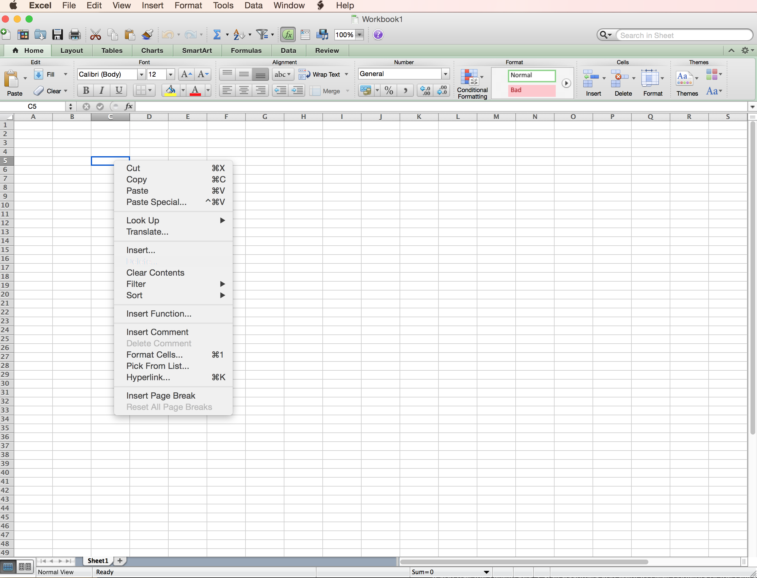The image size is (757, 578).
Task: Select the Sum (AutoSum) function icon
Action: click(x=216, y=35)
